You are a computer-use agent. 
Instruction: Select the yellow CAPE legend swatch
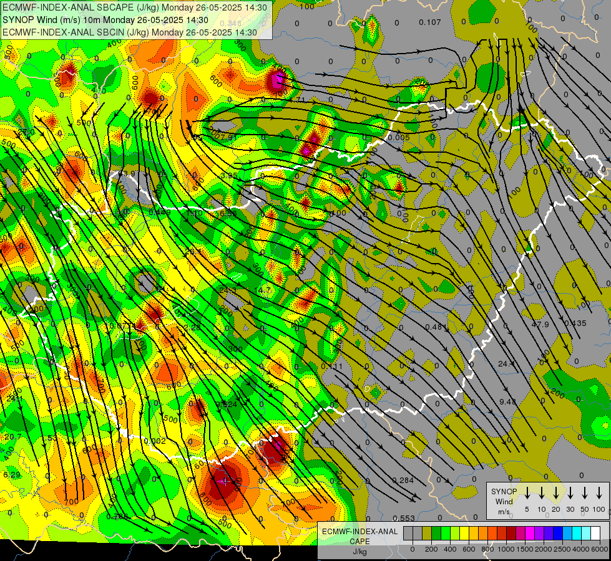pyautogui.click(x=464, y=534)
